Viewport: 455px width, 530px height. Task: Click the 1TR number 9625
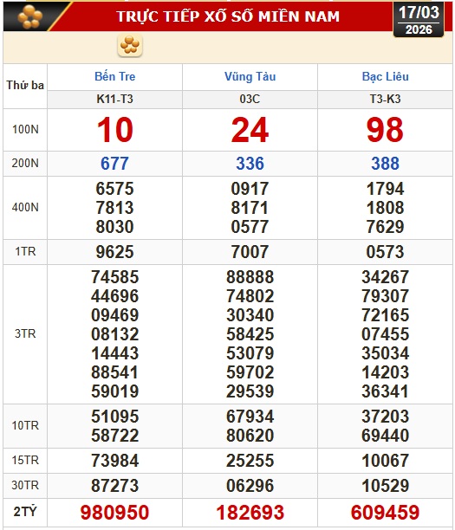tap(114, 252)
